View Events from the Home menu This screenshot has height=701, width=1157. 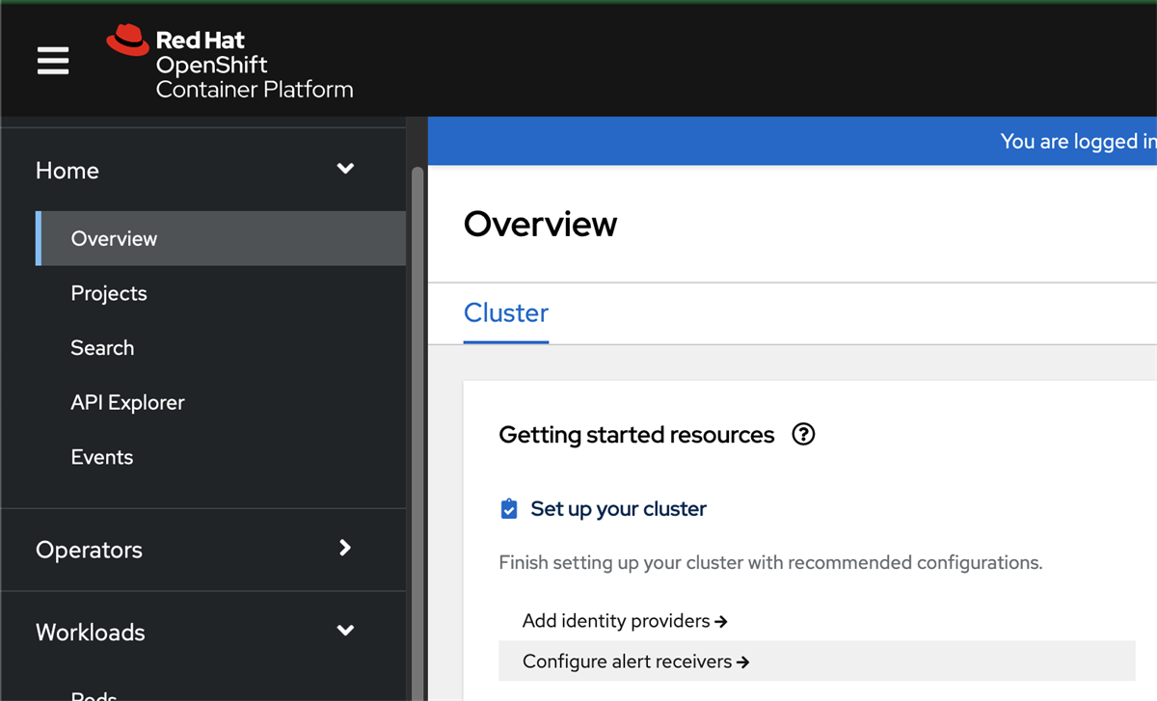[101, 456]
